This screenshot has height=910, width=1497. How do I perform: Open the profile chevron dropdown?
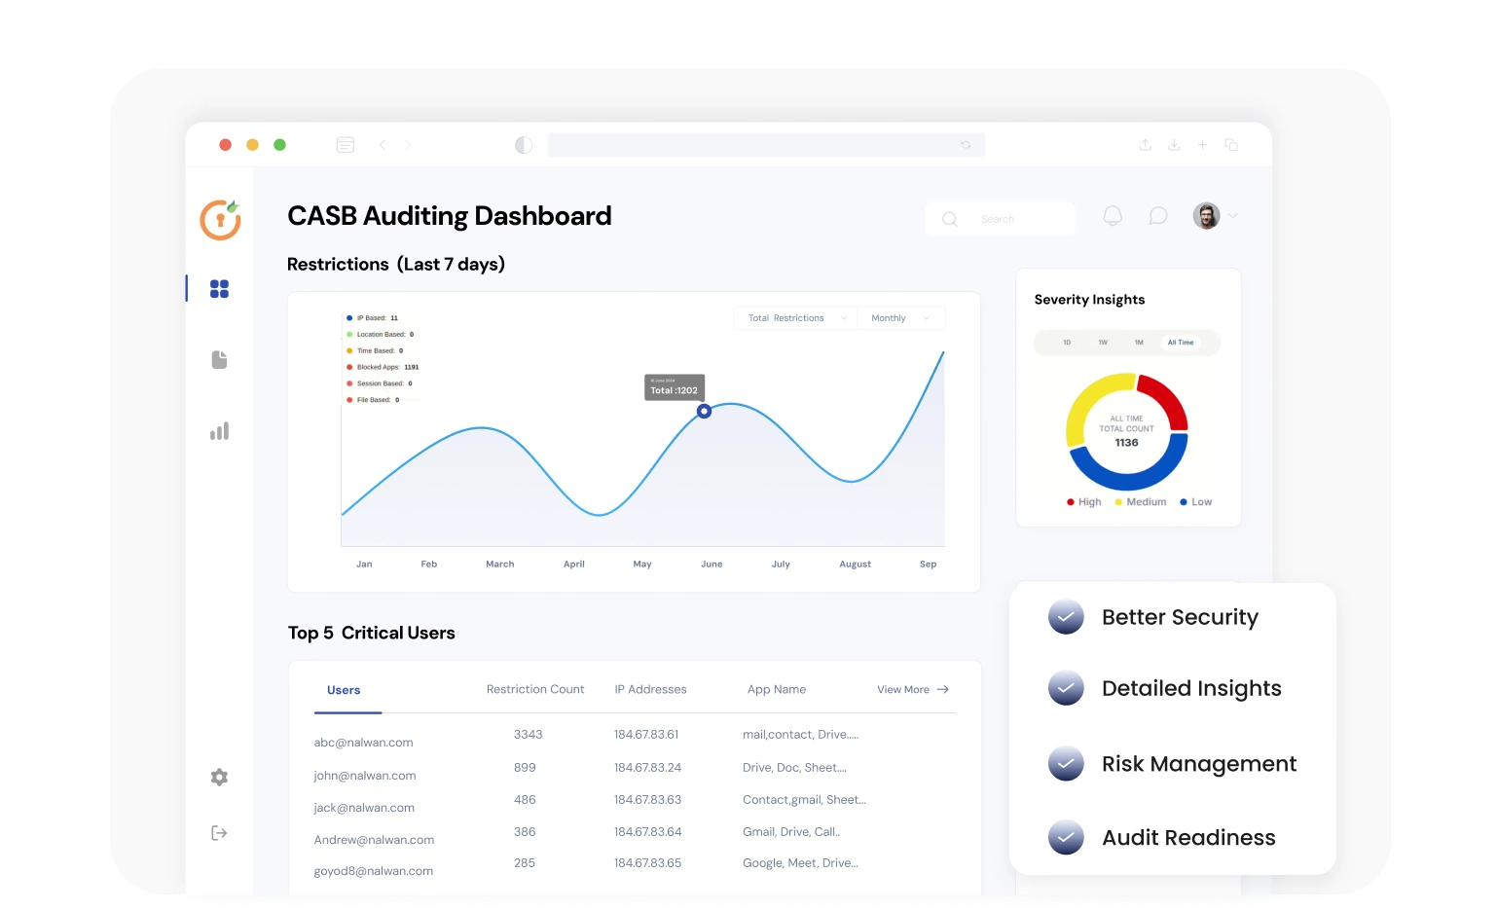click(1232, 215)
